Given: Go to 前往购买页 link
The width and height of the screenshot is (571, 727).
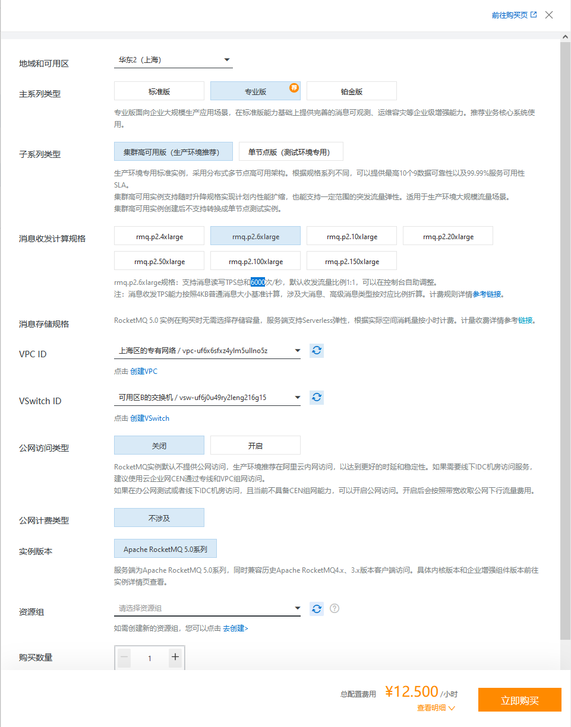Looking at the screenshot, I should (509, 15).
